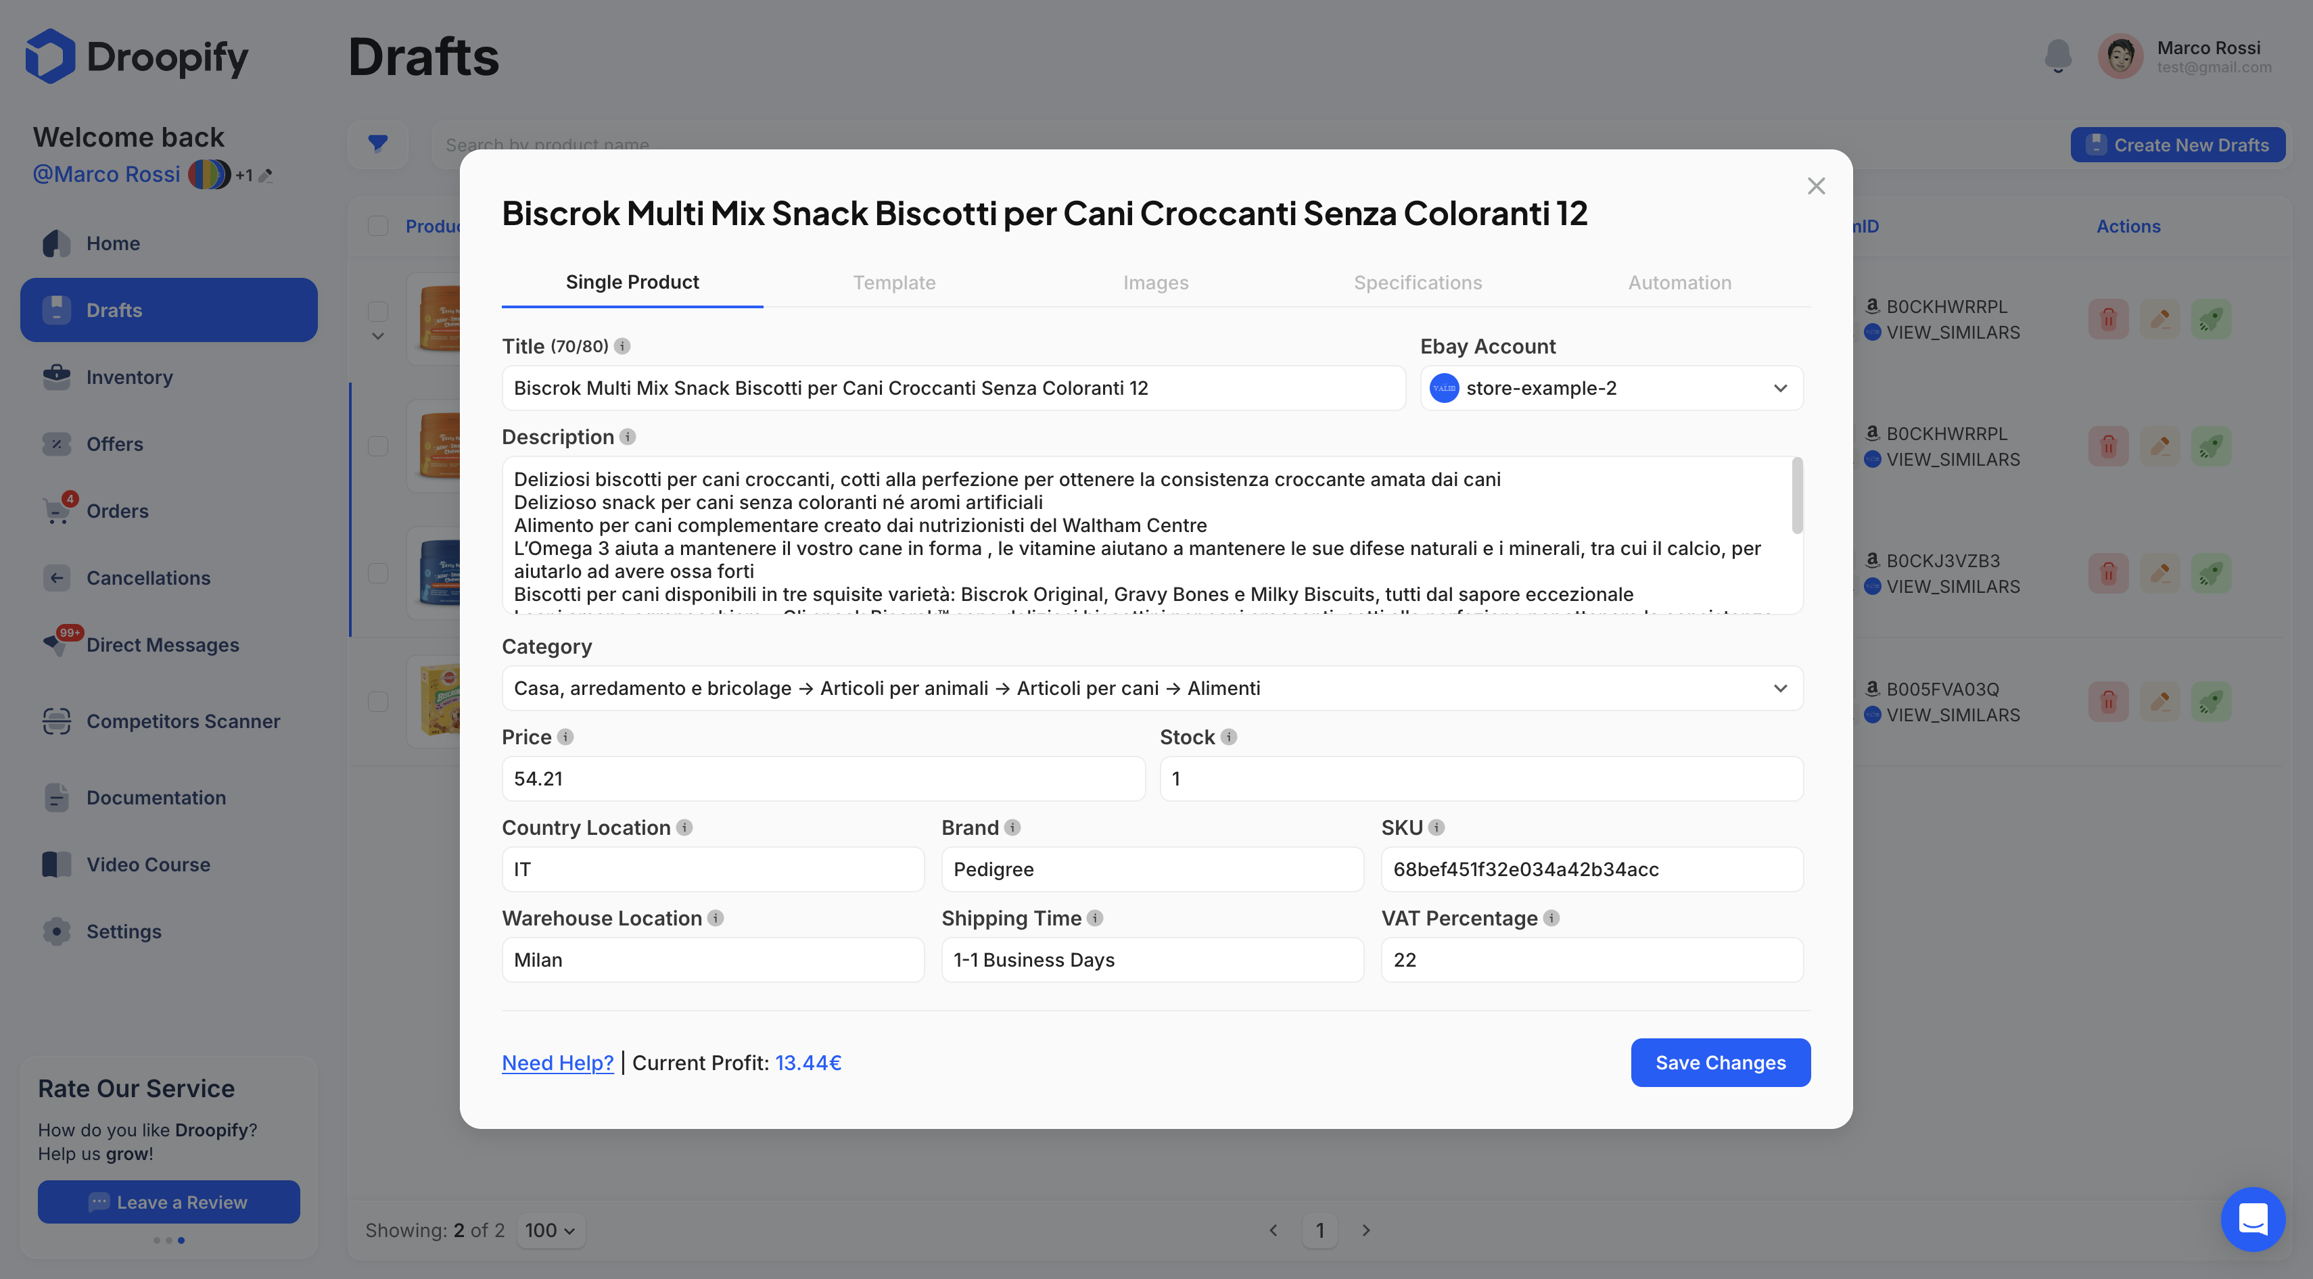Check the third draft row checkbox

[x=378, y=573]
